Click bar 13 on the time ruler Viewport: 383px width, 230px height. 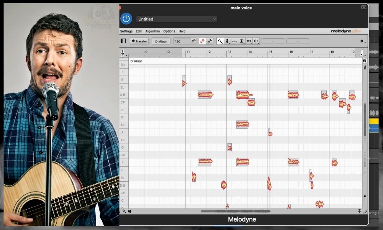pyautogui.click(x=229, y=52)
